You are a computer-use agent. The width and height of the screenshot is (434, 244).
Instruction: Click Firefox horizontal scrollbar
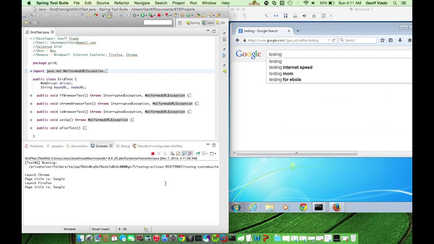(296, 153)
